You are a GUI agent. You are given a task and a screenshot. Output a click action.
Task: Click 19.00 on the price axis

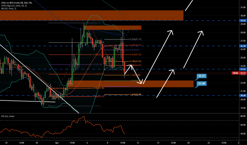(x=243, y=108)
